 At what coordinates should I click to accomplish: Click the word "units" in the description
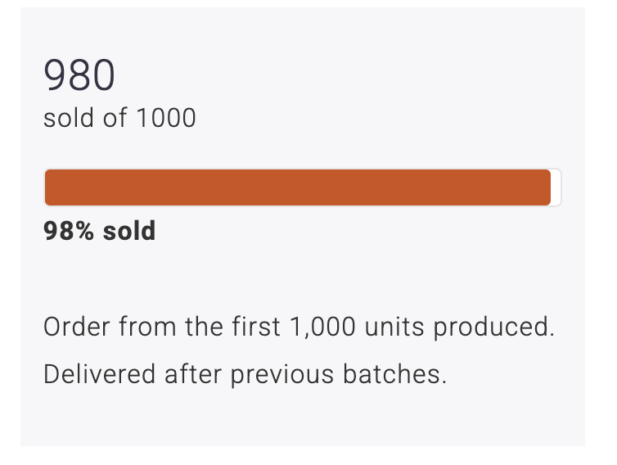(x=394, y=327)
